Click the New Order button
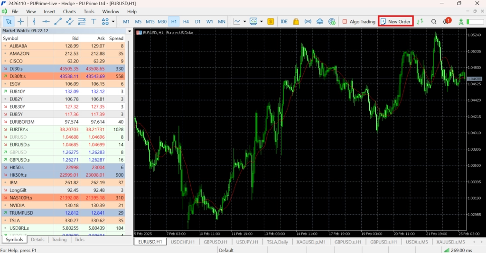This screenshot has width=486, height=253. tap(395, 21)
